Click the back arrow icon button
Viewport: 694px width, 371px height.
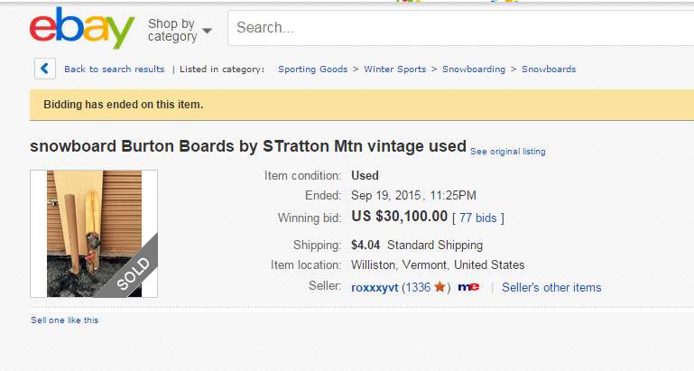tap(45, 69)
